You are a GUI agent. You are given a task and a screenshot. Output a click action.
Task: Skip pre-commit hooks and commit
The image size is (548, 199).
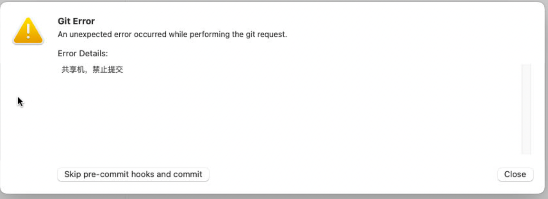point(133,174)
